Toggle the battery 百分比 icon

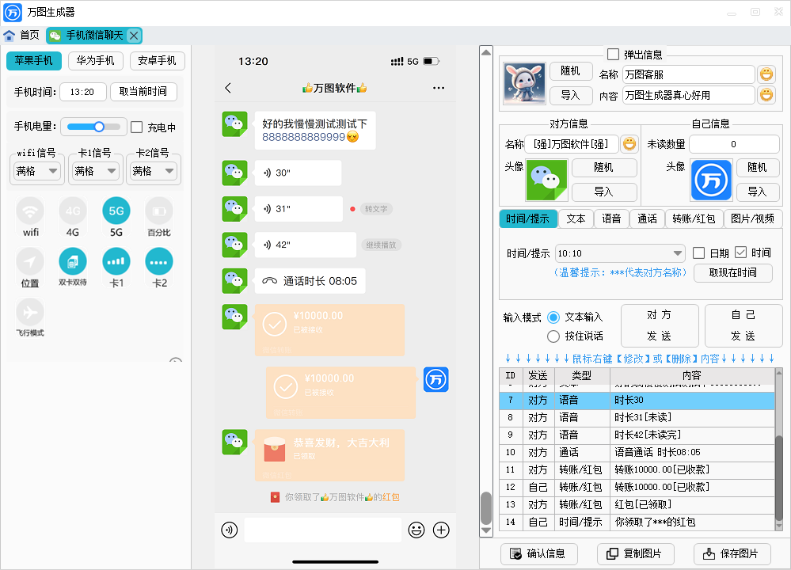point(159,211)
